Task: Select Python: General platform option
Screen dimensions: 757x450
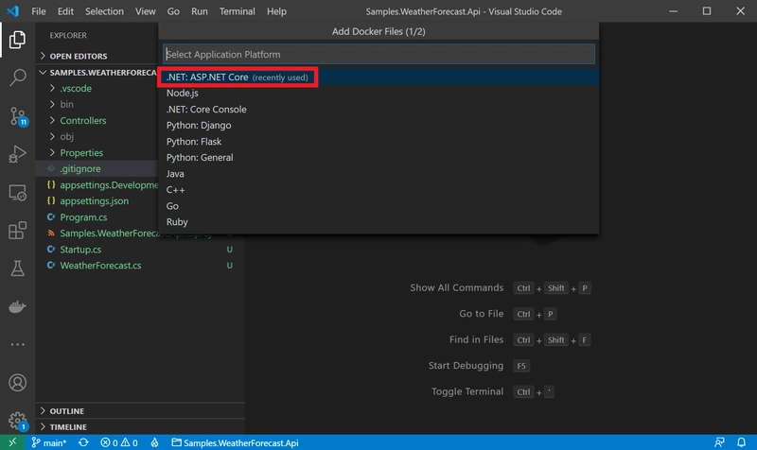Action: tap(378, 157)
